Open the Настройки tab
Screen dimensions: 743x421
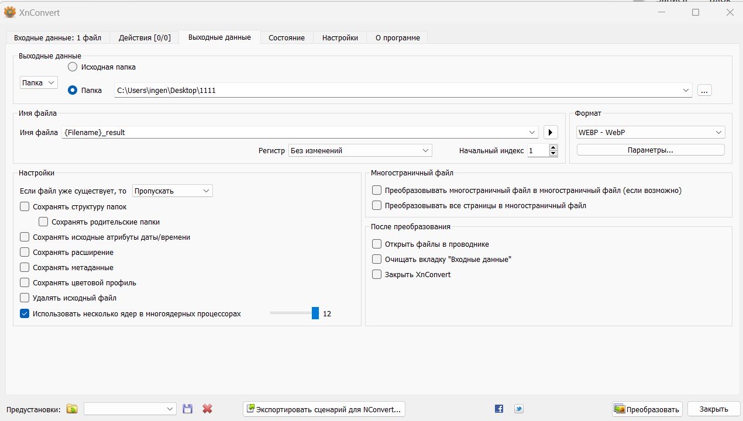(x=340, y=37)
